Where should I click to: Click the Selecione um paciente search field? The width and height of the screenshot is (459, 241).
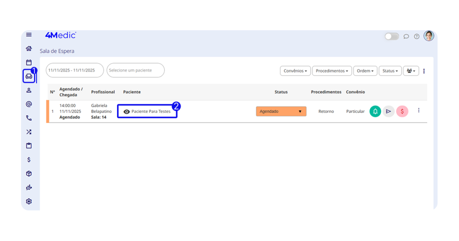tap(135, 70)
